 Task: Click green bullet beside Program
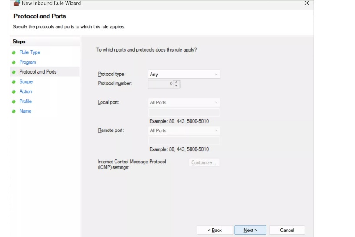[13, 62]
